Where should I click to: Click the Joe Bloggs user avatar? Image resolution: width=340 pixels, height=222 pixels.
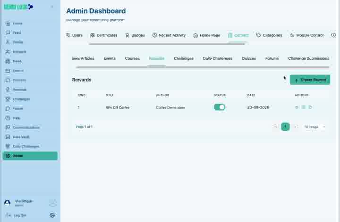point(7,203)
